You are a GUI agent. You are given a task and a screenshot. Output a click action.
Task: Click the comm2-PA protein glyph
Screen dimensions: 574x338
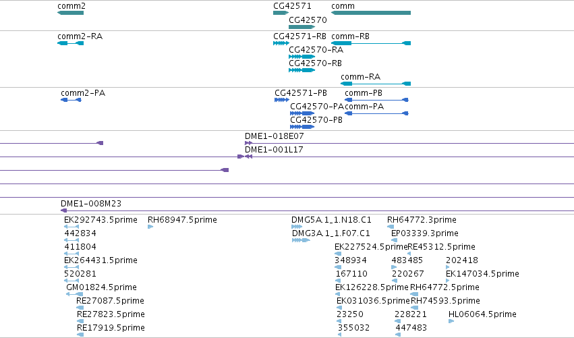71,100
